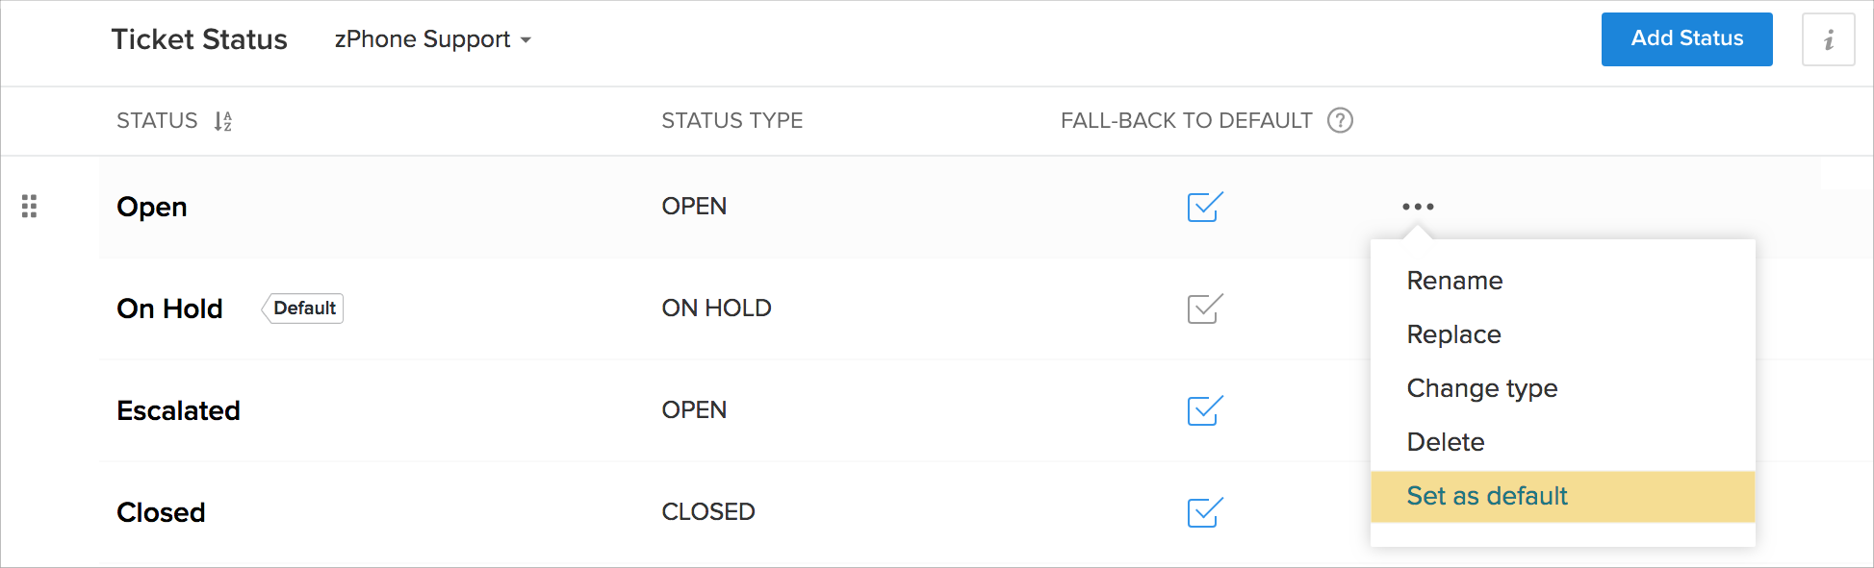Toggle fall-back checkbox for Closed status

coord(1204,512)
